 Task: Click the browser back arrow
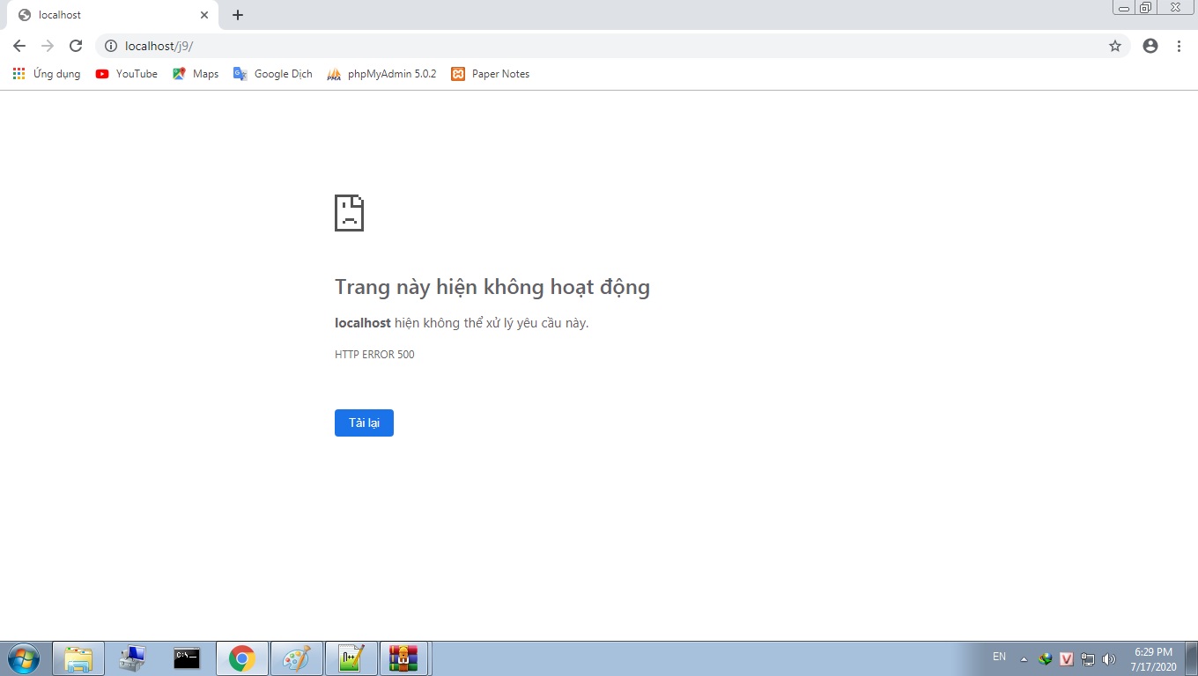click(19, 46)
